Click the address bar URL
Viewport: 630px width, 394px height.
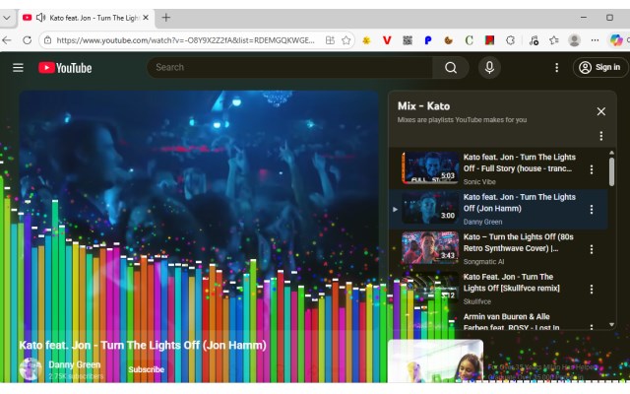pyautogui.click(x=185, y=40)
